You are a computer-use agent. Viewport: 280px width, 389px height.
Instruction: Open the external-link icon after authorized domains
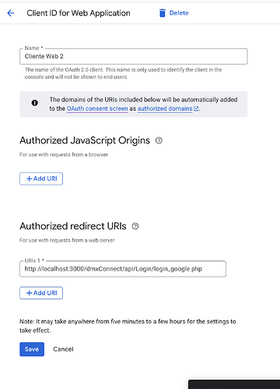pyautogui.click(x=196, y=108)
